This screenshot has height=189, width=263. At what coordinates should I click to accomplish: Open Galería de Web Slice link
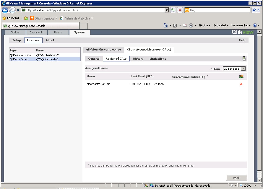pyautogui.click(x=76, y=18)
